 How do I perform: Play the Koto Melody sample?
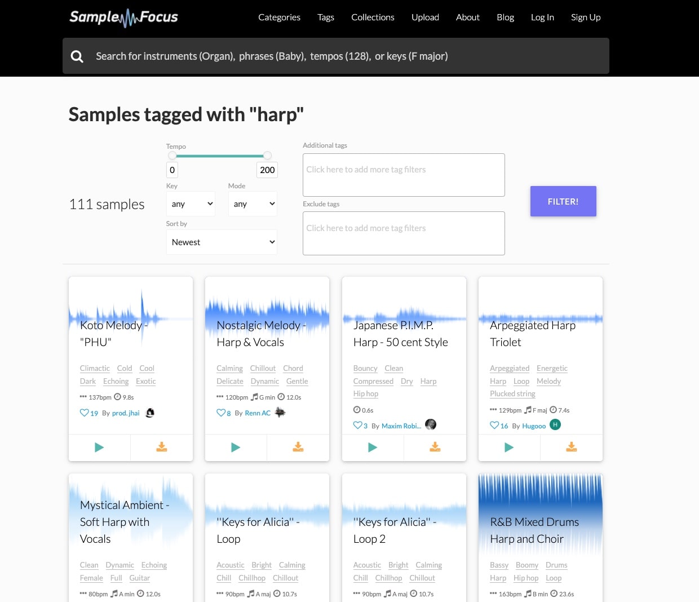99,447
